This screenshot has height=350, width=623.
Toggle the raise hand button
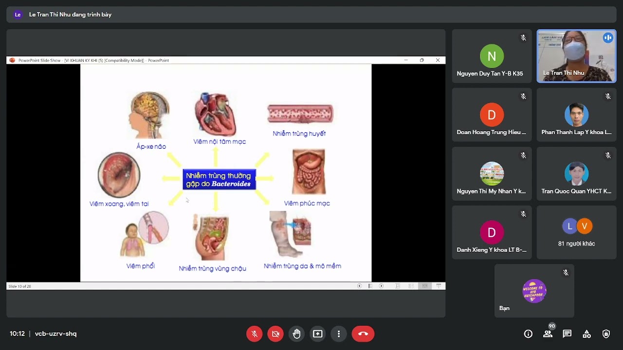pos(296,334)
